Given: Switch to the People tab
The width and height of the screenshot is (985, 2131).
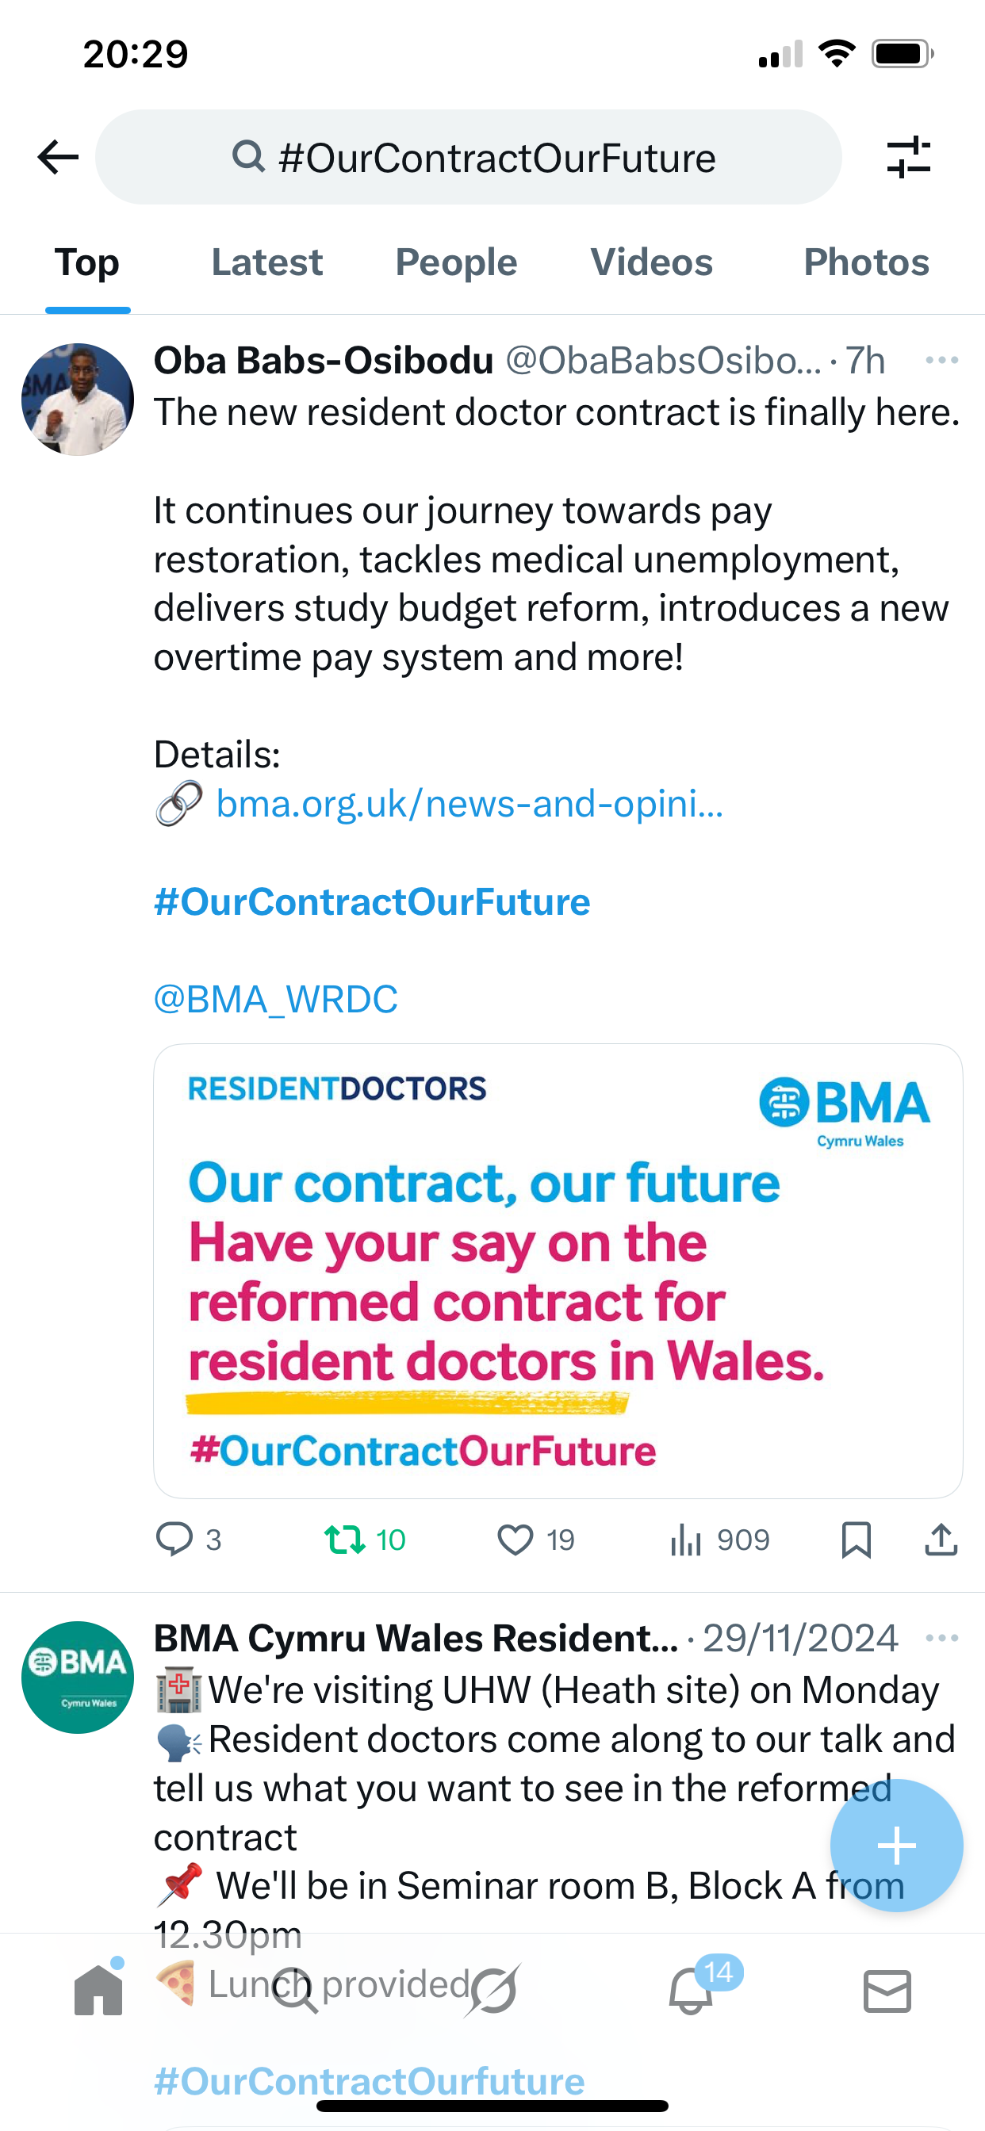Looking at the screenshot, I should [456, 262].
